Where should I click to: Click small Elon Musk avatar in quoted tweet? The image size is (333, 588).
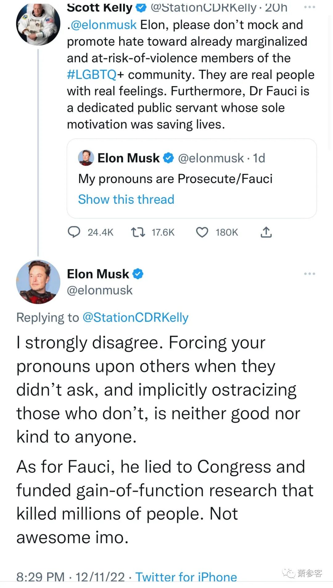86,158
